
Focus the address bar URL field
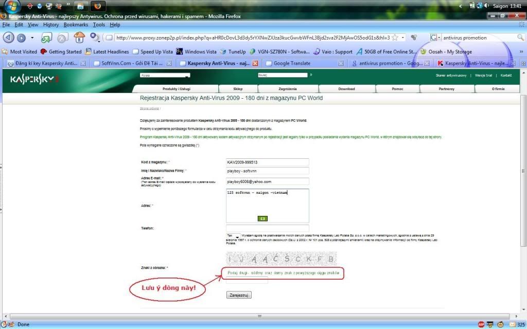[253, 38]
